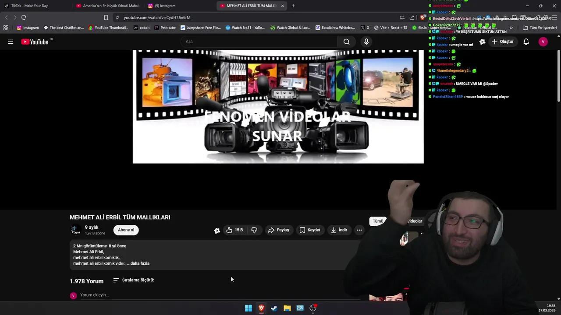Open the 9 aylık channel avatar

pos(75,230)
